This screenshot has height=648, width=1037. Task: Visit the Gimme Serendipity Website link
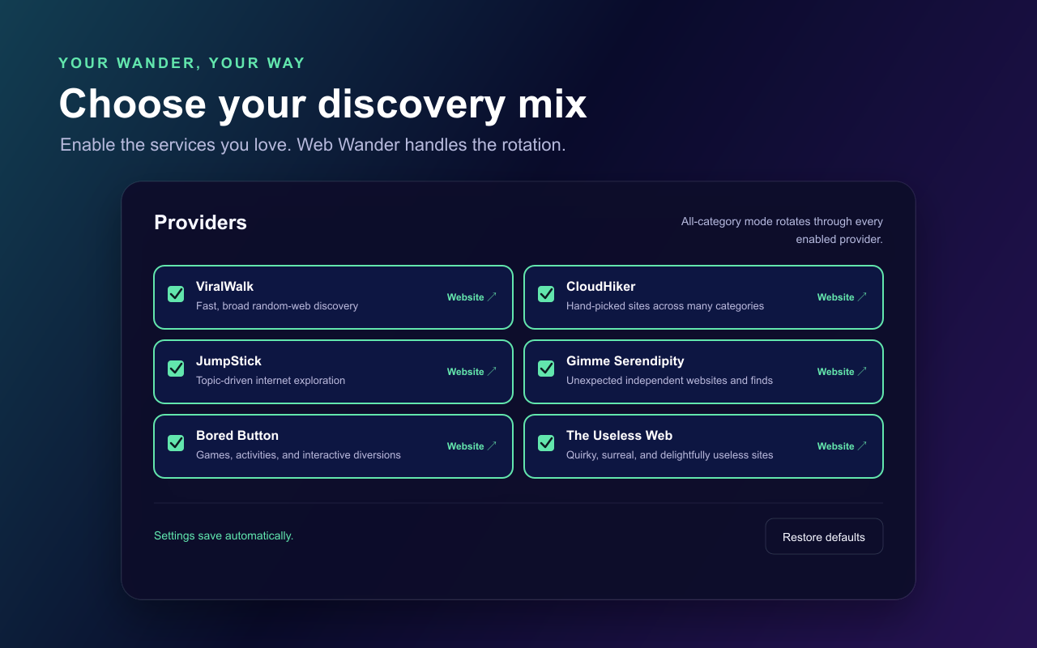pos(843,372)
